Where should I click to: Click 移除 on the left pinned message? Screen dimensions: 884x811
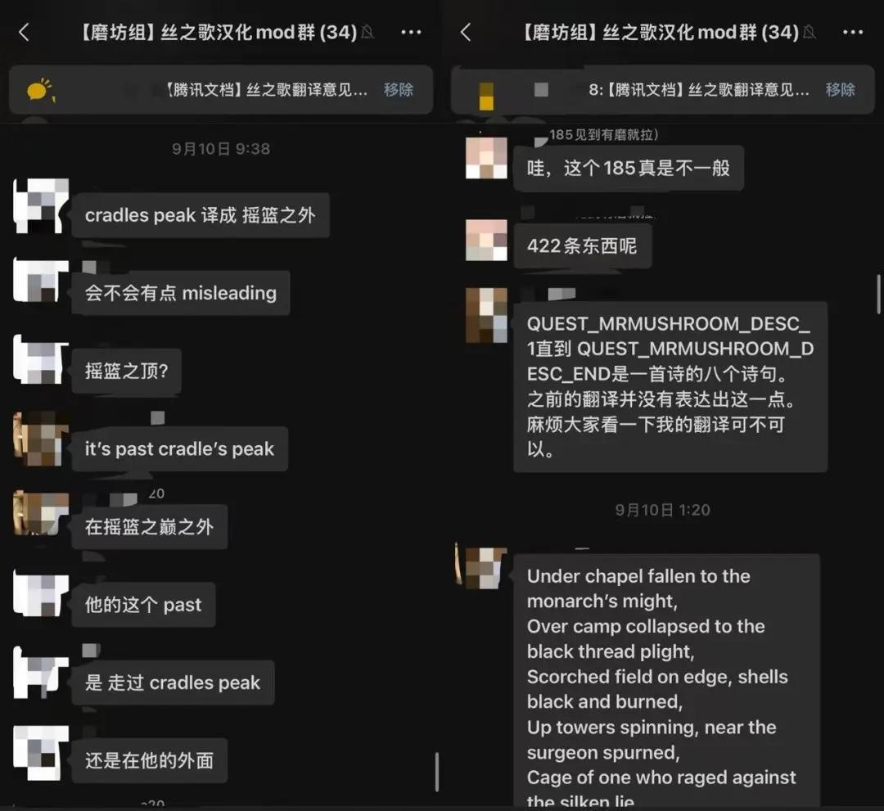point(399,89)
